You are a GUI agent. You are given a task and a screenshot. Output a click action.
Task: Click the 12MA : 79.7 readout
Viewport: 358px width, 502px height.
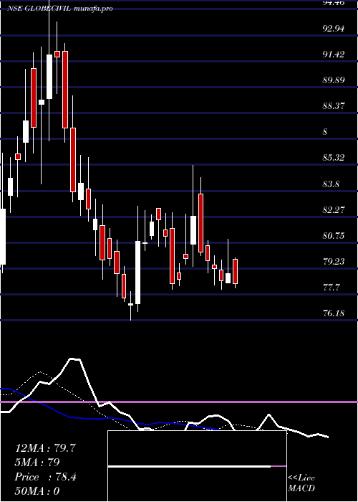pos(45,448)
